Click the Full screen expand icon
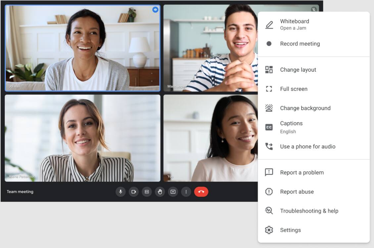The height and width of the screenshot is (248, 374). point(269,89)
